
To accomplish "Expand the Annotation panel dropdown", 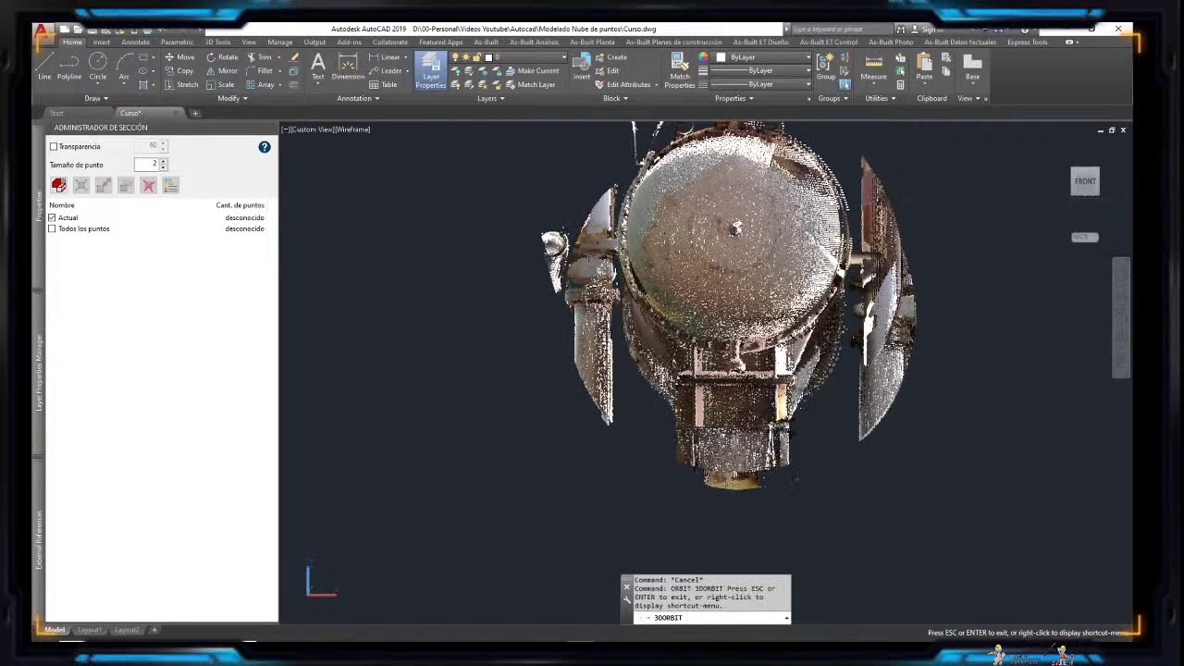I will pos(358,98).
